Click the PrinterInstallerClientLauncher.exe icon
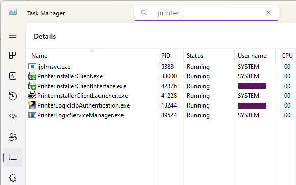296x185 pixels. point(32,96)
